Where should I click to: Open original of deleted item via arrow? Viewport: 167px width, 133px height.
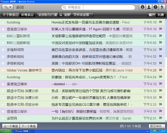coord(160,84)
